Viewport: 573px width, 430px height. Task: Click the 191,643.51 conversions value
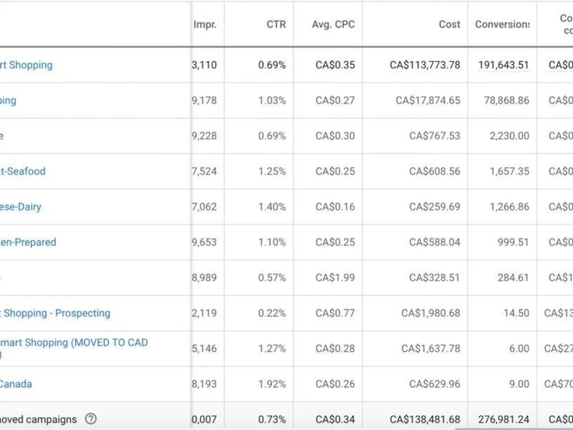tap(504, 65)
